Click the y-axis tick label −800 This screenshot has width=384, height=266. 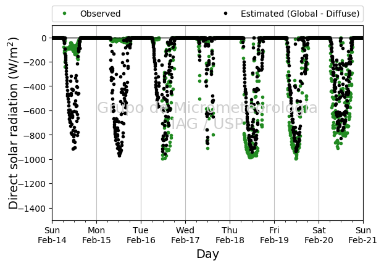35,135
